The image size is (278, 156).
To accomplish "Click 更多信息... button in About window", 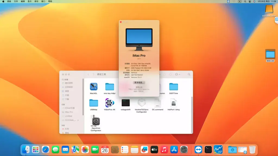I will [139, 83].
